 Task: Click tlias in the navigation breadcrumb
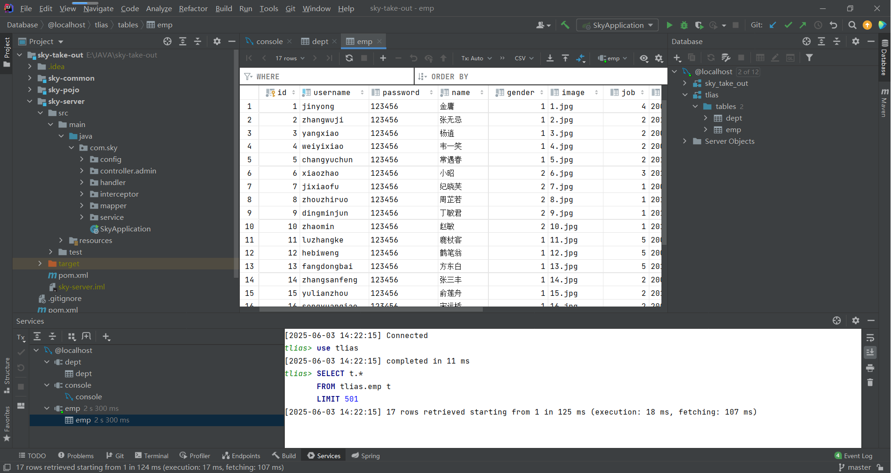[101, 25]
